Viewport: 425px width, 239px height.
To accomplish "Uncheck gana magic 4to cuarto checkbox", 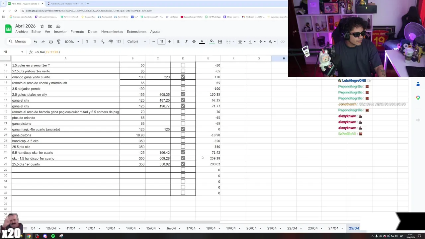I will point(183,129).
